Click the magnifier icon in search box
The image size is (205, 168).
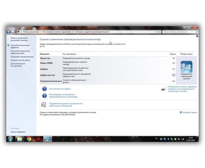point(196,32)
